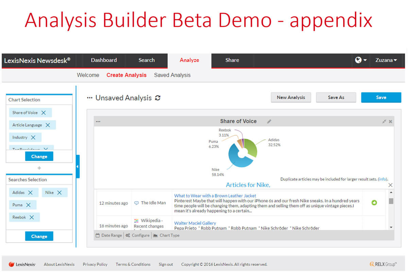The width and height of the screenshot is (408, 272).
Task: Click the refresh icon beside Unsaved Analysis
Action: click(x=157, y=98)
